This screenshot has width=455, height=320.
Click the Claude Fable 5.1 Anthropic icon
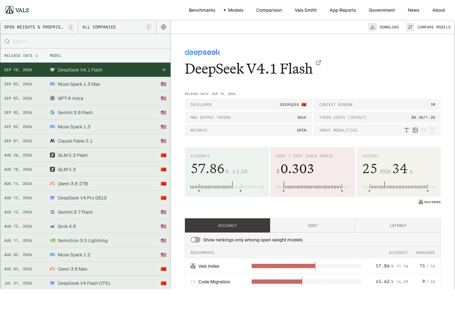52,141
